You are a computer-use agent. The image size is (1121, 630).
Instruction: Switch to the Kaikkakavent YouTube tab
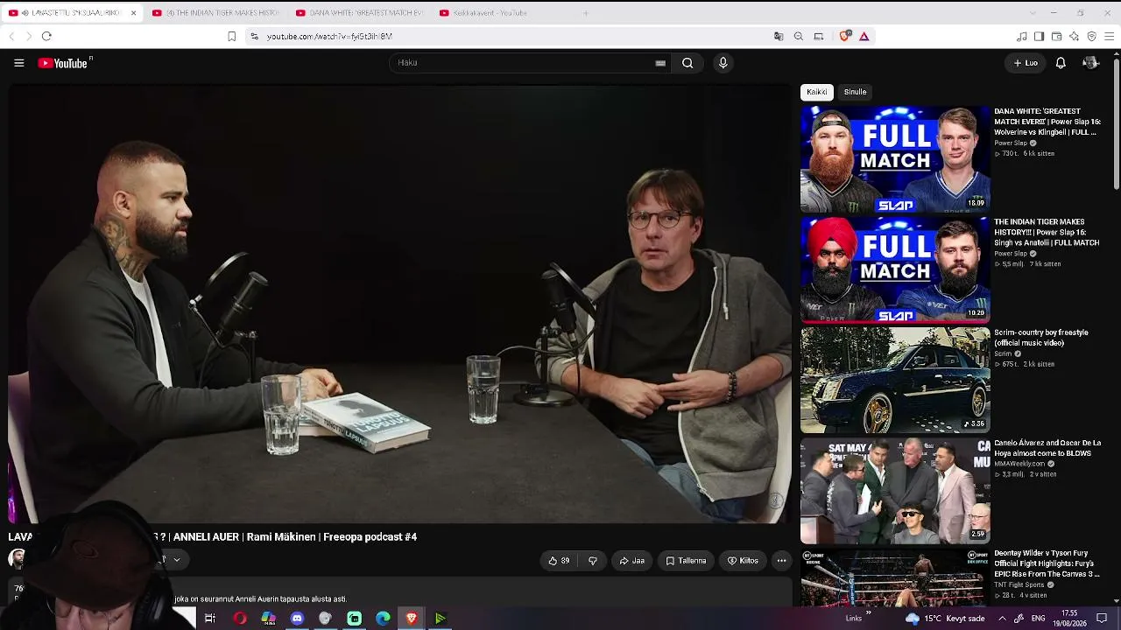point(504,13)
